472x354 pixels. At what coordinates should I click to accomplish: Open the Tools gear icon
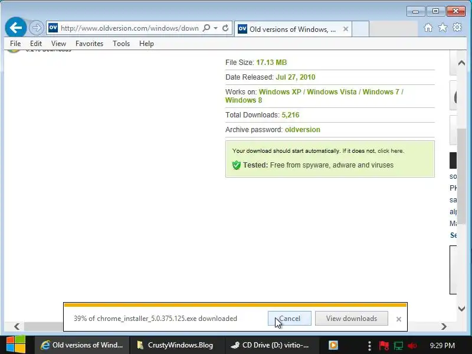pos(457,27)
